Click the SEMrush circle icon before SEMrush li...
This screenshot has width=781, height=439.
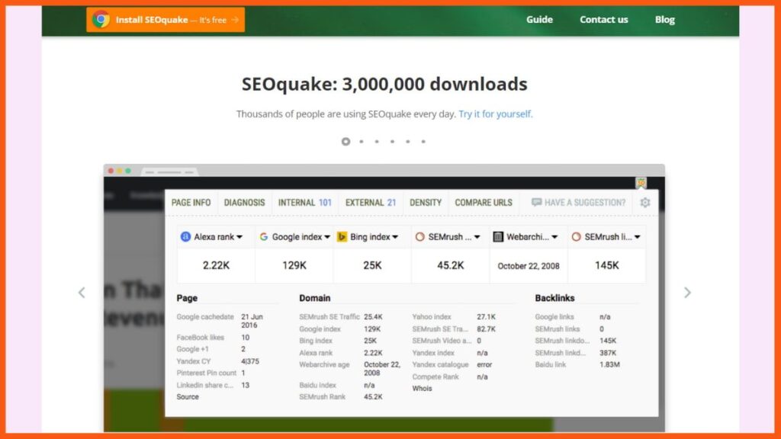[x=577, y=237]
